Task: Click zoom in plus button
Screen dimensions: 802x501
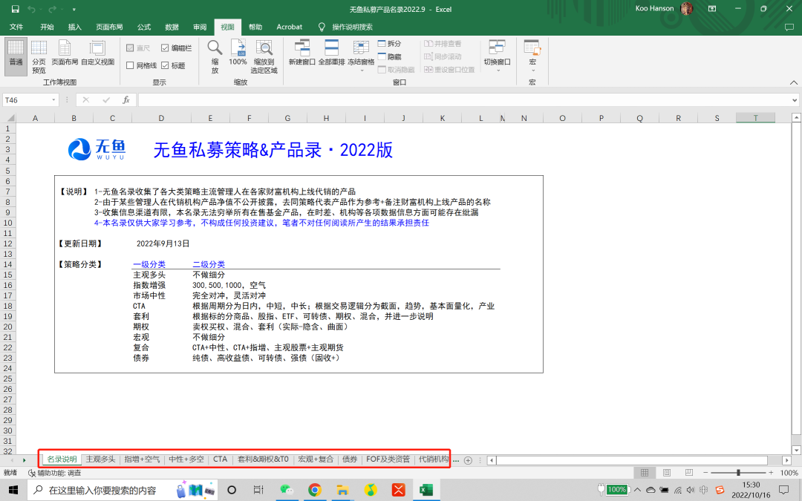Action: pyautogui.click(x=771, y=473)
